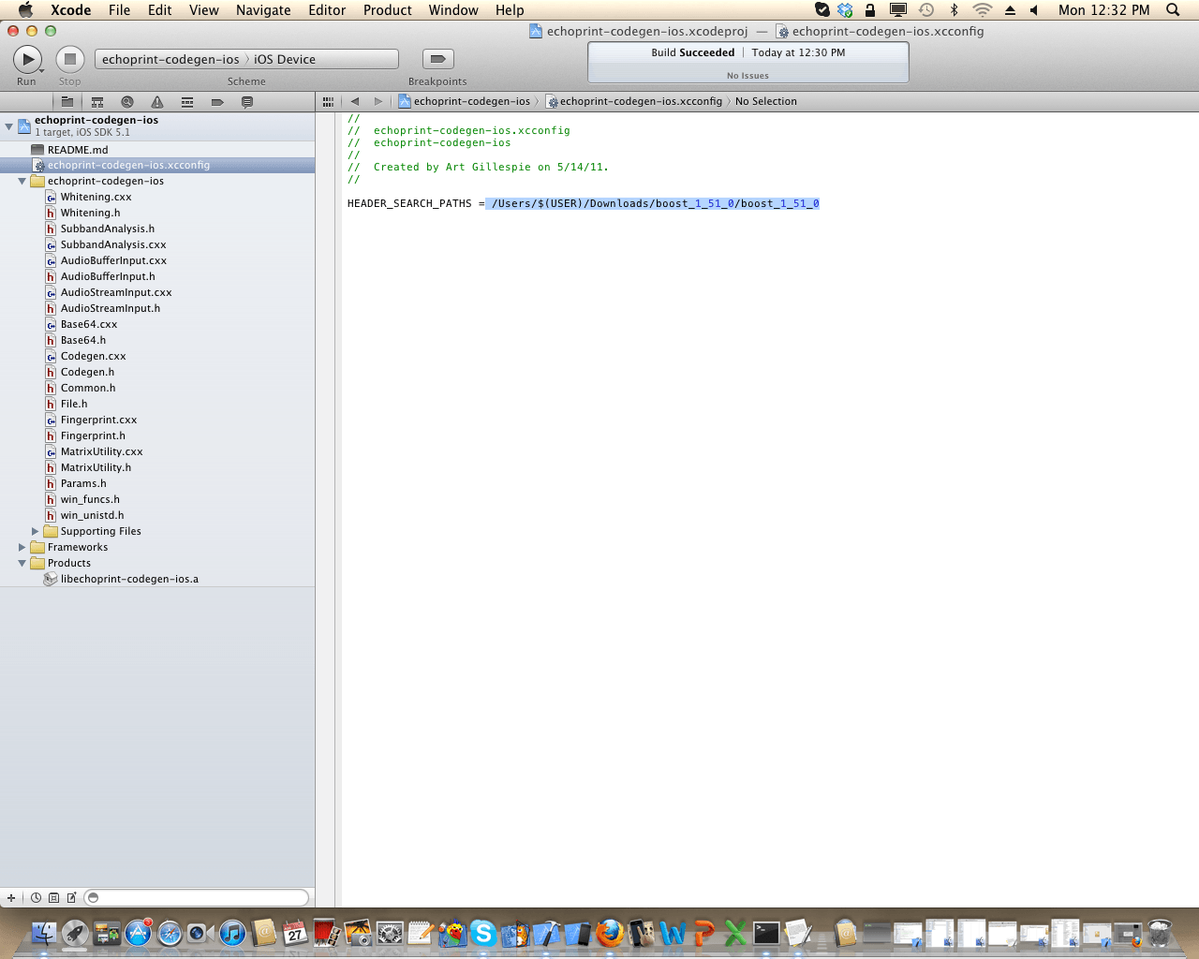This screenshot has height=959, width=1199.
Task: Select libechoprint-codegen-ios.a product
Action: [x=157, y=579]
